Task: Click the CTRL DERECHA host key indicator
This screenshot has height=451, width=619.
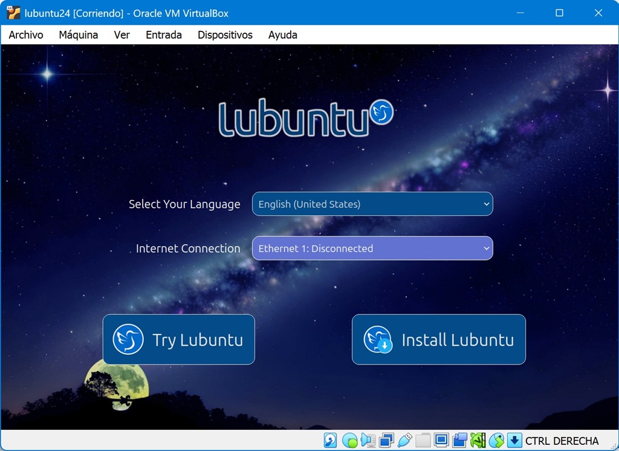Action: click(x=562, y=441)
